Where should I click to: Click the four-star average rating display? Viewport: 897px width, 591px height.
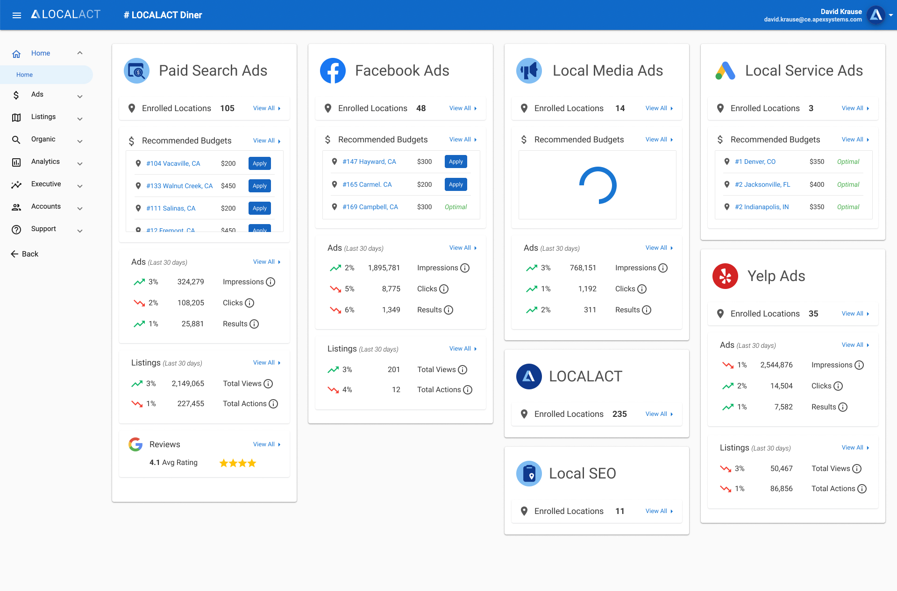(x=238, y=463)
